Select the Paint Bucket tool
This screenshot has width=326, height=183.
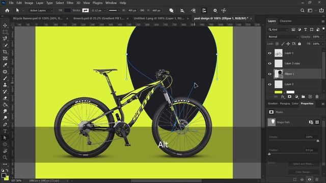coord(5,105)
